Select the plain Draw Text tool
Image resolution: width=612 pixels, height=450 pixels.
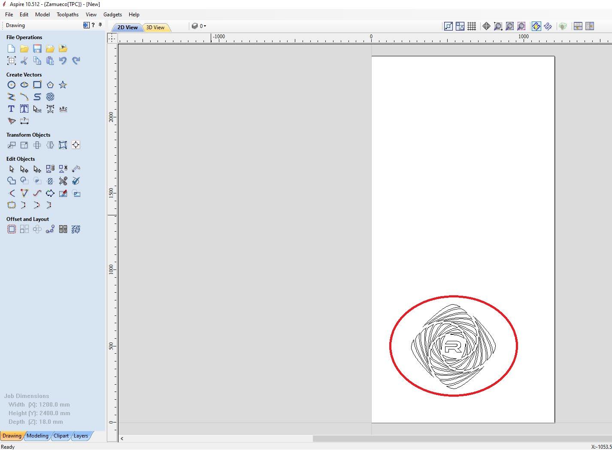pos(12,109)
